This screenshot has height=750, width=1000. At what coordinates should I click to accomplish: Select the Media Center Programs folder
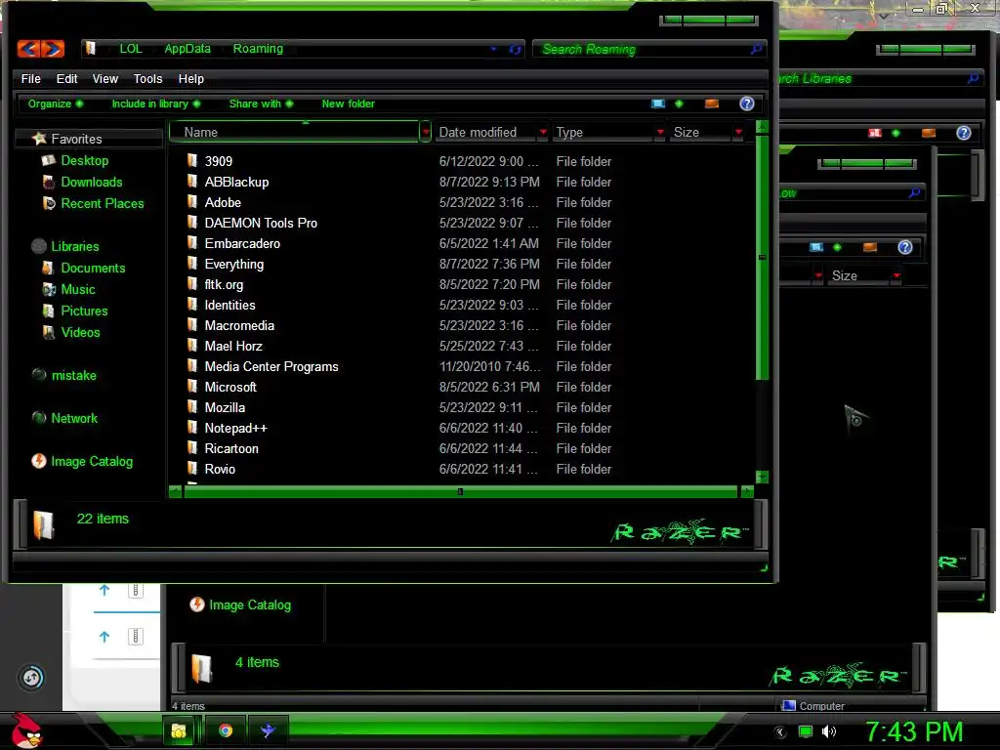coord(271,367)
